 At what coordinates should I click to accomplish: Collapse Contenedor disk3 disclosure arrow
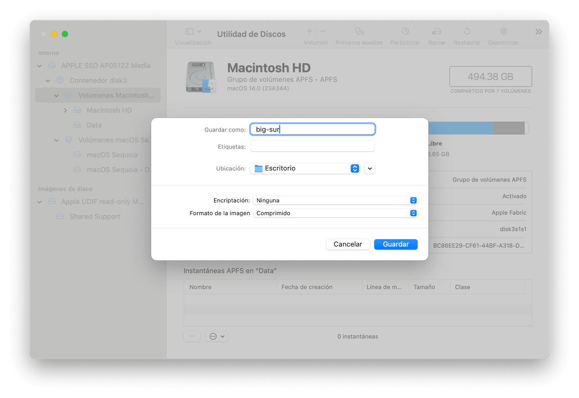point(48,81)
